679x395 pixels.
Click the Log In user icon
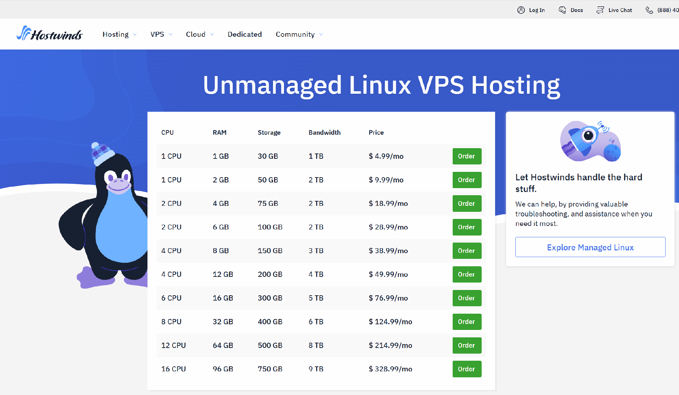click(x=521, y=10)
